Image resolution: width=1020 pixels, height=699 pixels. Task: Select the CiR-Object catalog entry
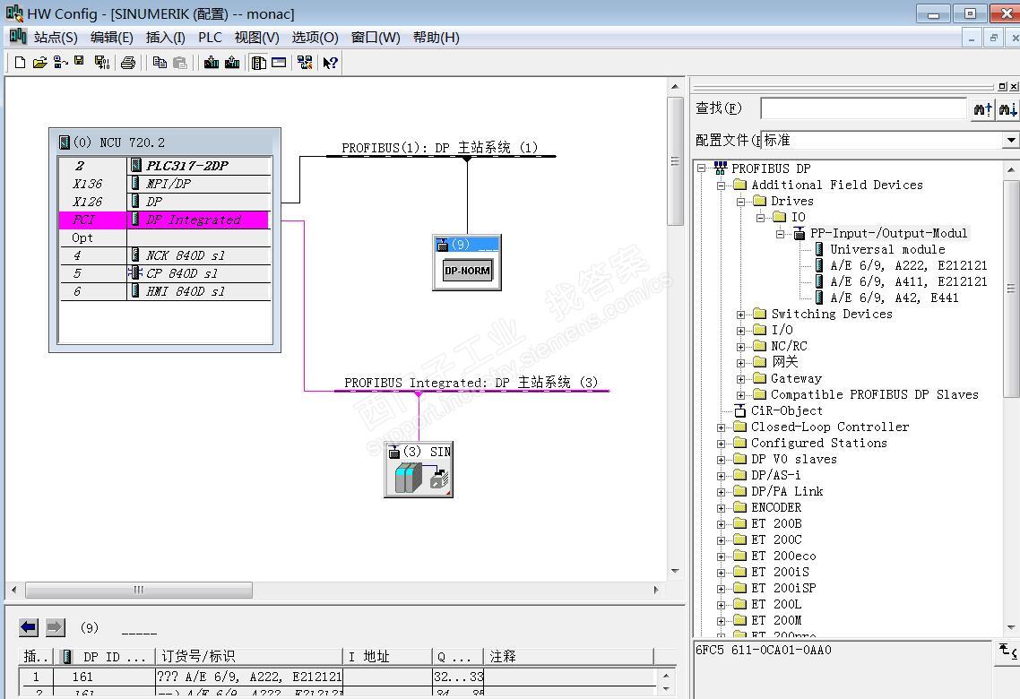pos(786,411)
